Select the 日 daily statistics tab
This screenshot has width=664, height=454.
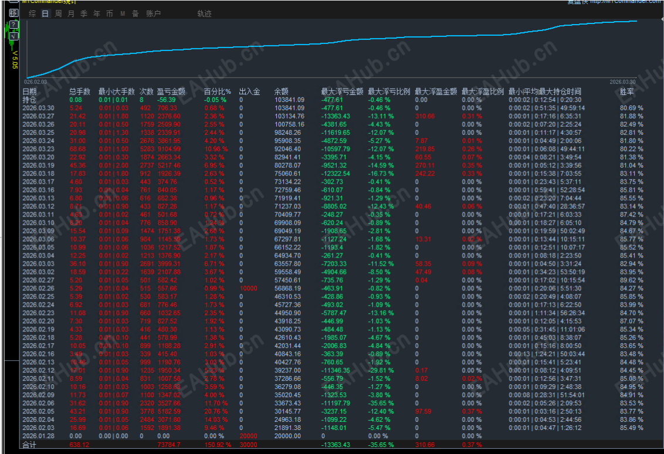coord(45,13)
